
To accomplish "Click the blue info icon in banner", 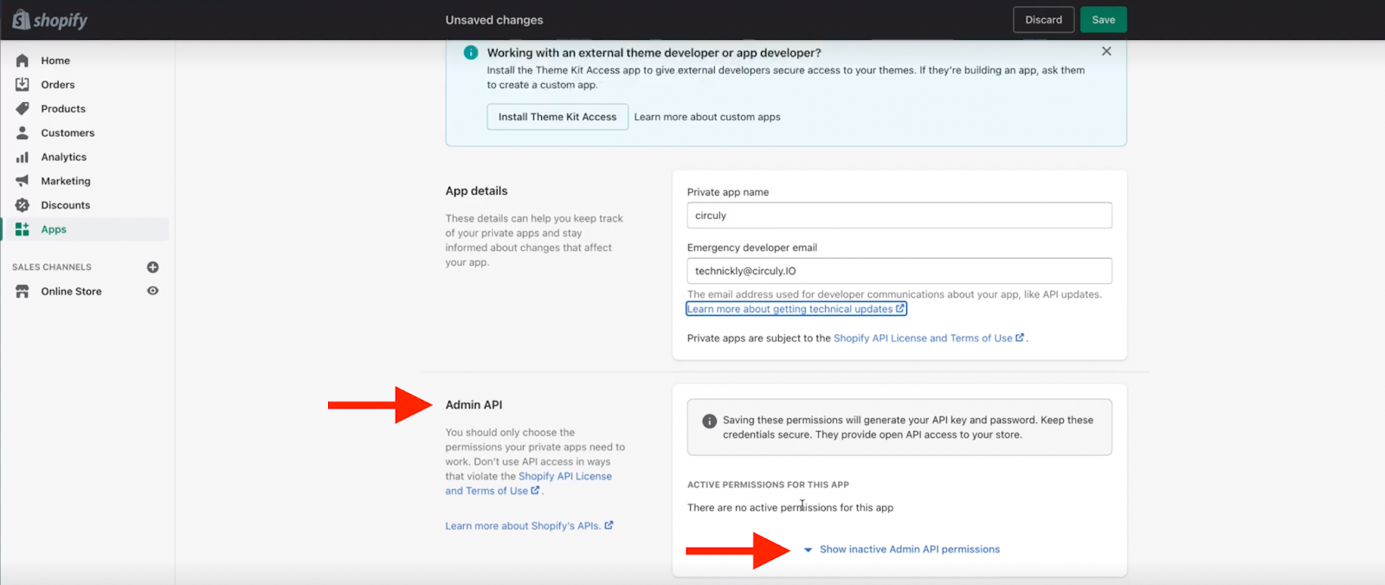I will (x=471, y=53).
